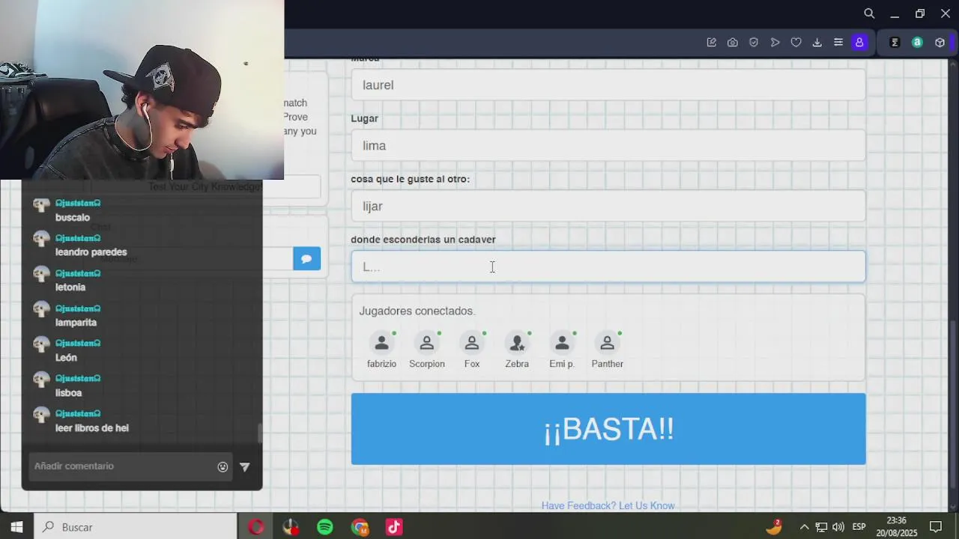Image resolution: width=959 pixels, height=539 pixels.
Task: Click chat comment 'leer libros de hel'
Action: tap(92, 428)
